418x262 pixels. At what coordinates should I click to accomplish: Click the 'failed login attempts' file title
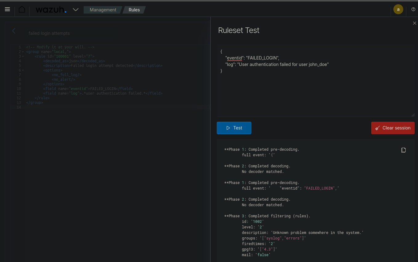point(49,33)
